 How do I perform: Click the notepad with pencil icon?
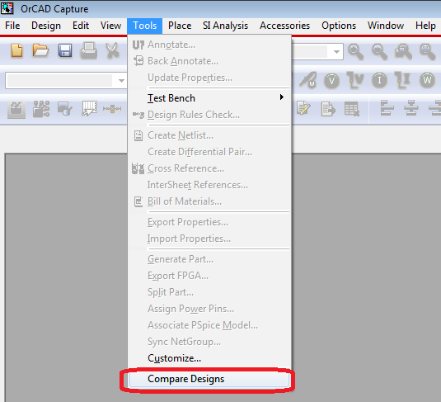point(303,108)
